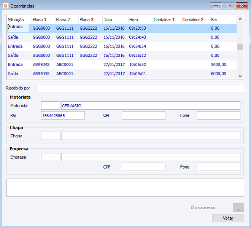
Task: Close the Ocorrências window
Action: coord(242,6)
